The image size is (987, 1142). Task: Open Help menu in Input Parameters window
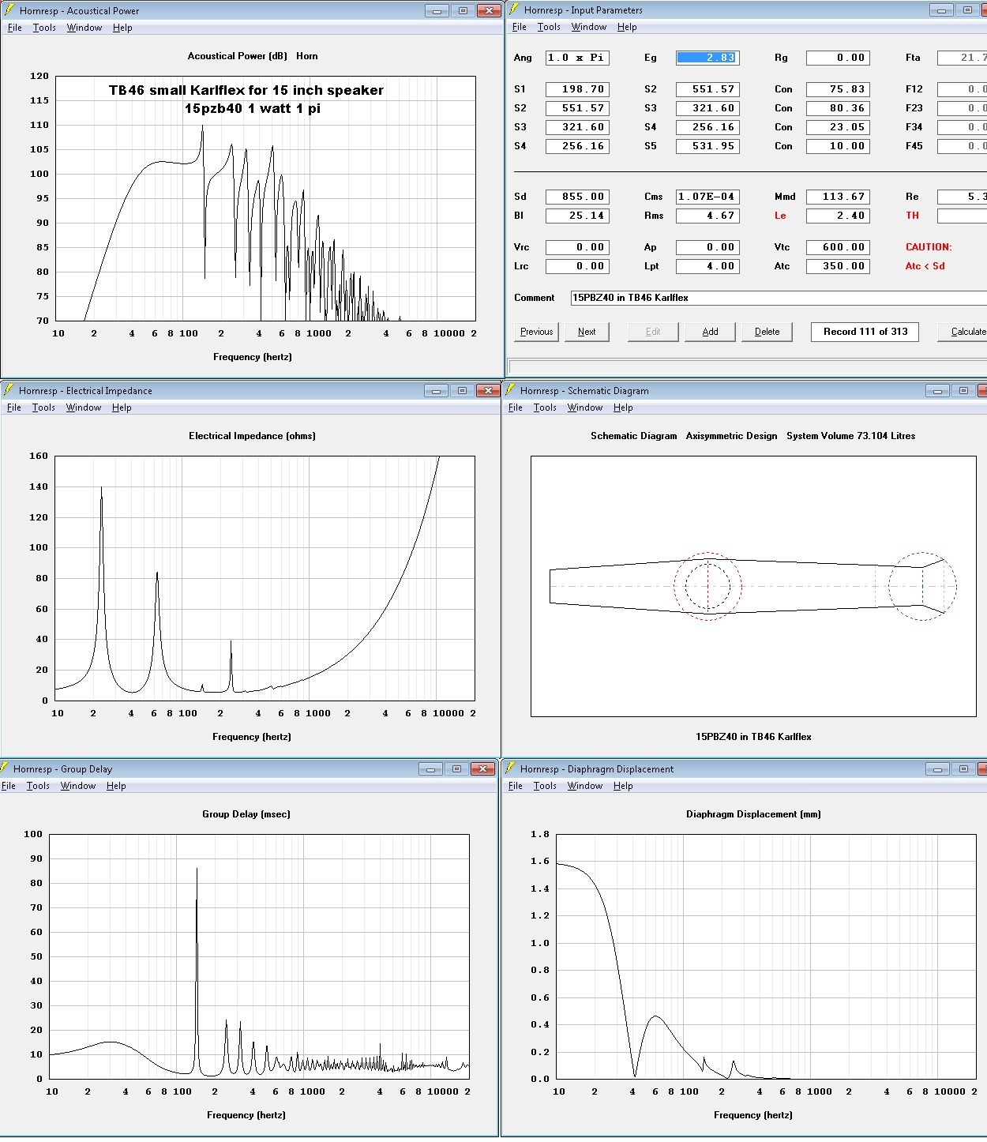click(x=627, y=27)
